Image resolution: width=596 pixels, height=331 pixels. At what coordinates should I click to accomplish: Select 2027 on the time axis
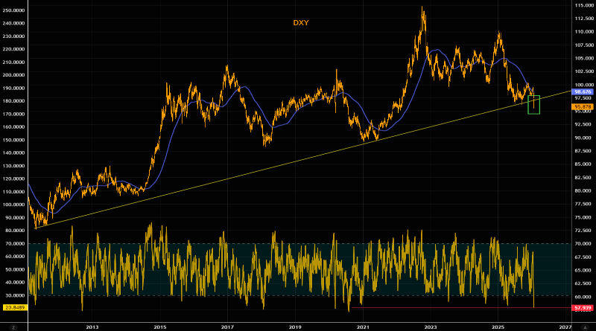click(564, 326)
